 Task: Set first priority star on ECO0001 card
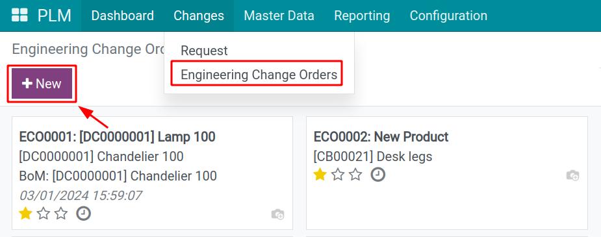pyautogui.click(x=25, y=213)
